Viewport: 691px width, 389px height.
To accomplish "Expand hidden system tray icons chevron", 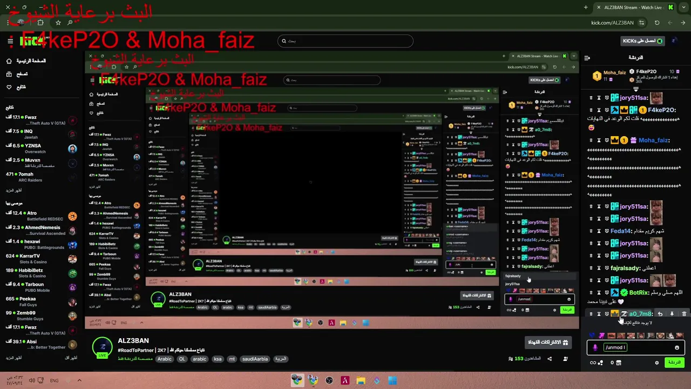I will click(x=79, y=380).
